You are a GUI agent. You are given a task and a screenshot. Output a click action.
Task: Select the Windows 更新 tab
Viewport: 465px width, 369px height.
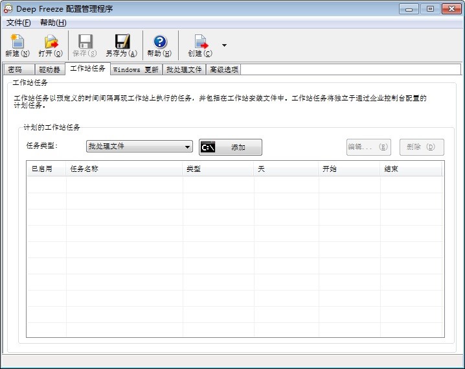click(135, 69)
